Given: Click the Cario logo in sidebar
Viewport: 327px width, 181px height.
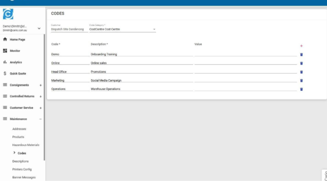Looking at the screenshot, I should 8,14.
